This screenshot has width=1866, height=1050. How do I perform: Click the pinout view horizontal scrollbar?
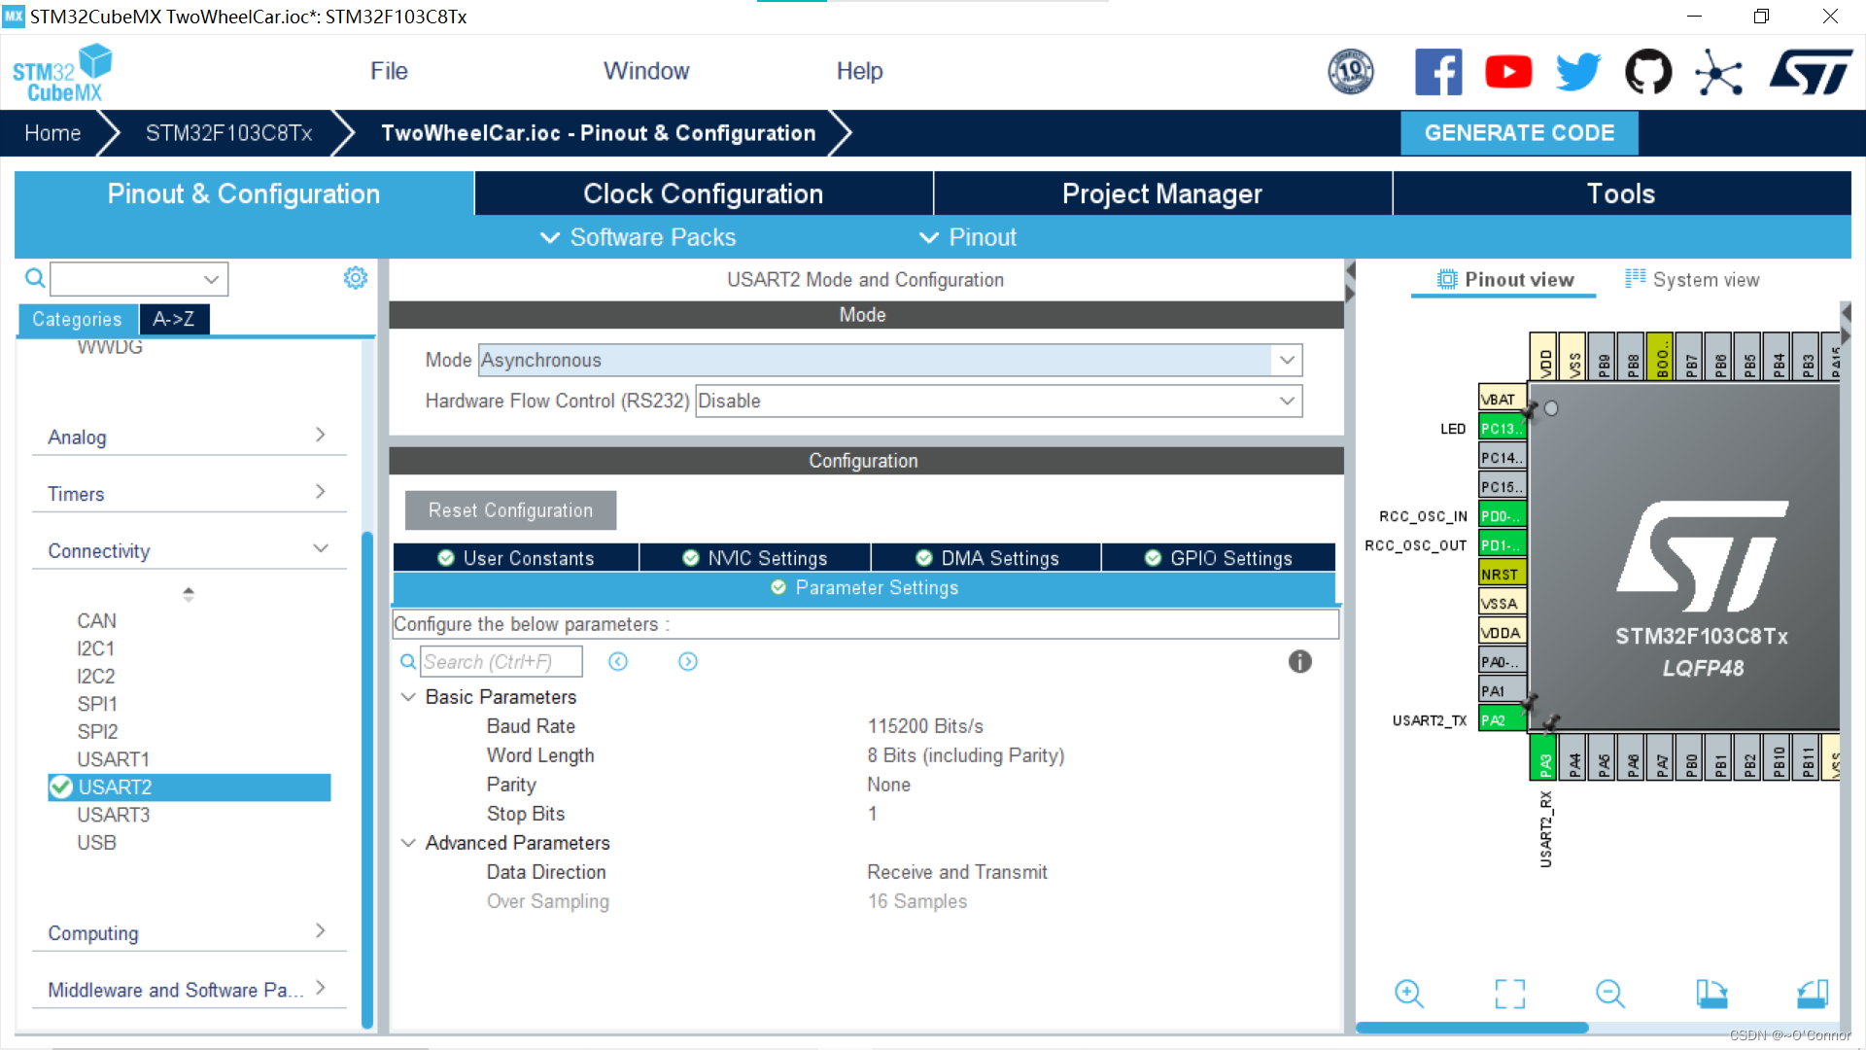click(1472, 1028)
